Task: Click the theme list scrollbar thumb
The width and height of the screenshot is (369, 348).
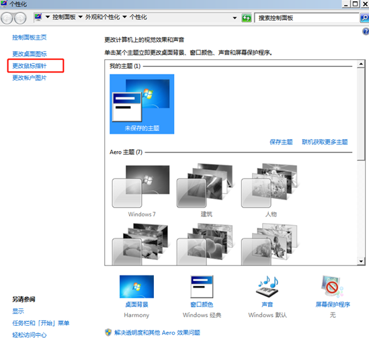Action: click(x=361, y=114)
